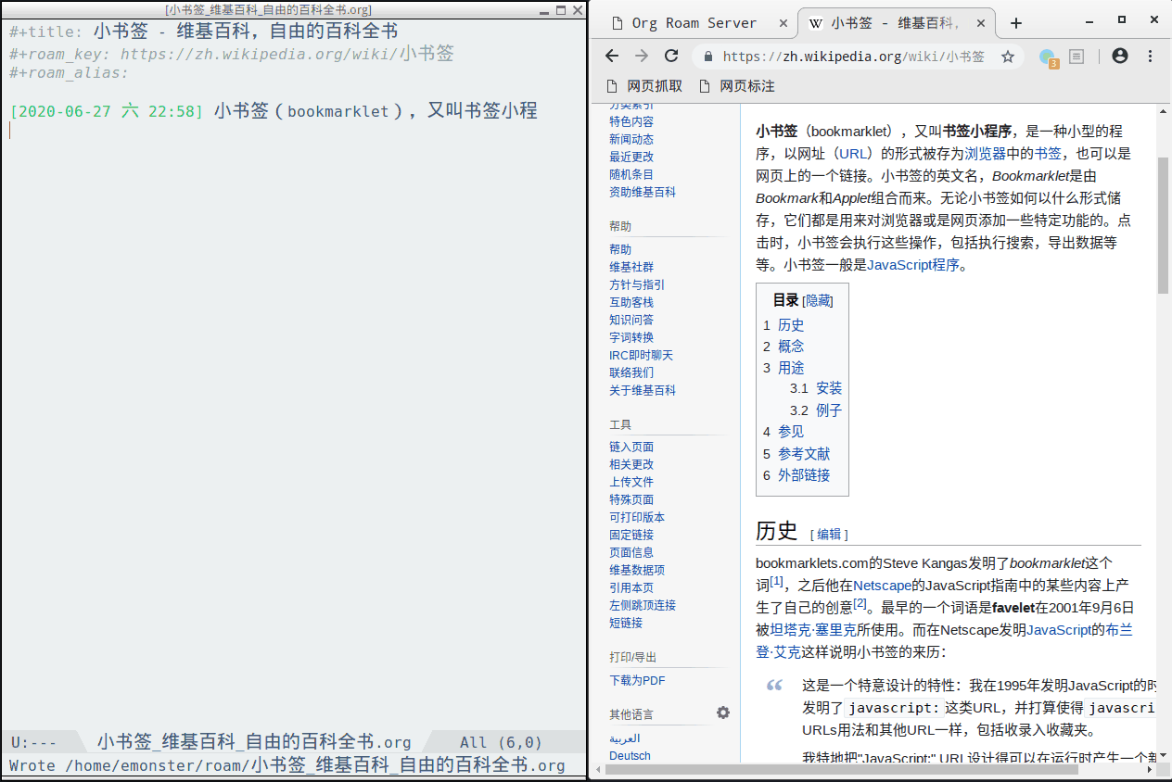Switch to the Org Roam Server tab

(x=694, y=23)
